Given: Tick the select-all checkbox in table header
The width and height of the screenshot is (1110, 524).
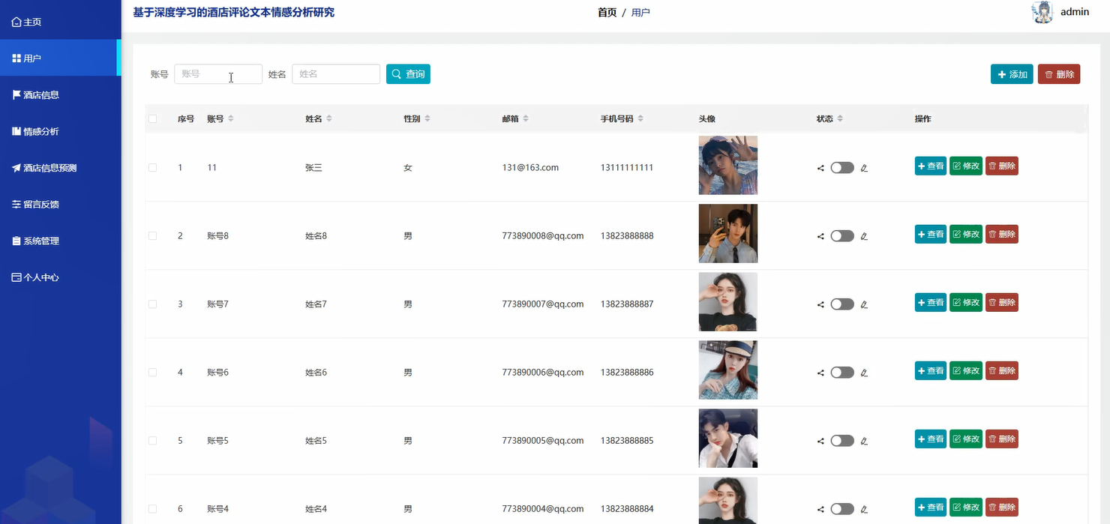Looking at the screenshot, I should 153,118.
